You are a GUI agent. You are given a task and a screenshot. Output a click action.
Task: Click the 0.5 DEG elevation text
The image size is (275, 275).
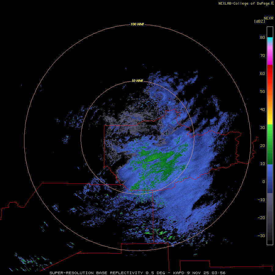[x=156, y=273]
